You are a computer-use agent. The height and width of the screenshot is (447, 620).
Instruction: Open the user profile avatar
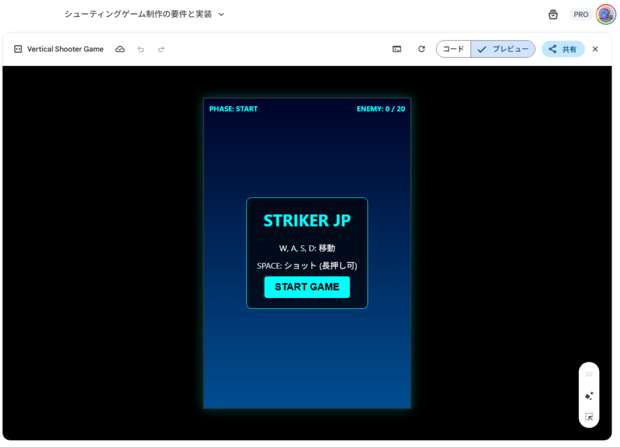click(605, 15)
